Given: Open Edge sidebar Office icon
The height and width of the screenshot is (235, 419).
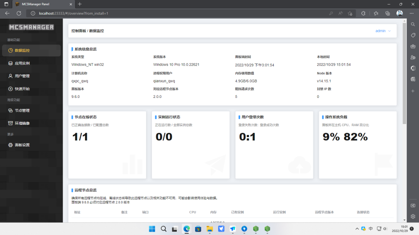Looking at the screenshot, I should tap(413, 68).
